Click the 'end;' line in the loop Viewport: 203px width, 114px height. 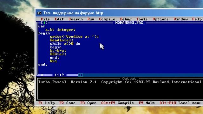tap(55, 58)
